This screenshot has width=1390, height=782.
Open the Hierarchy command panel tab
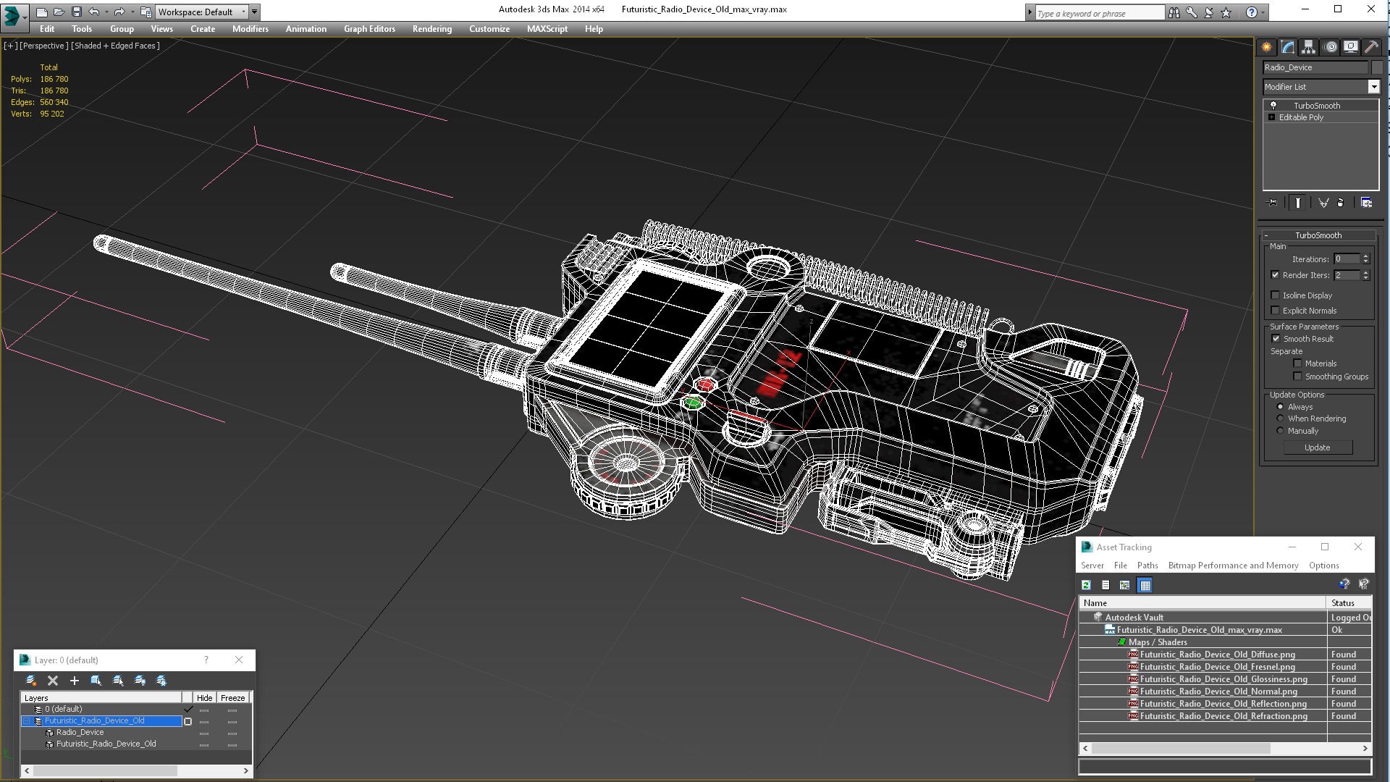[x=1308, y=47]
